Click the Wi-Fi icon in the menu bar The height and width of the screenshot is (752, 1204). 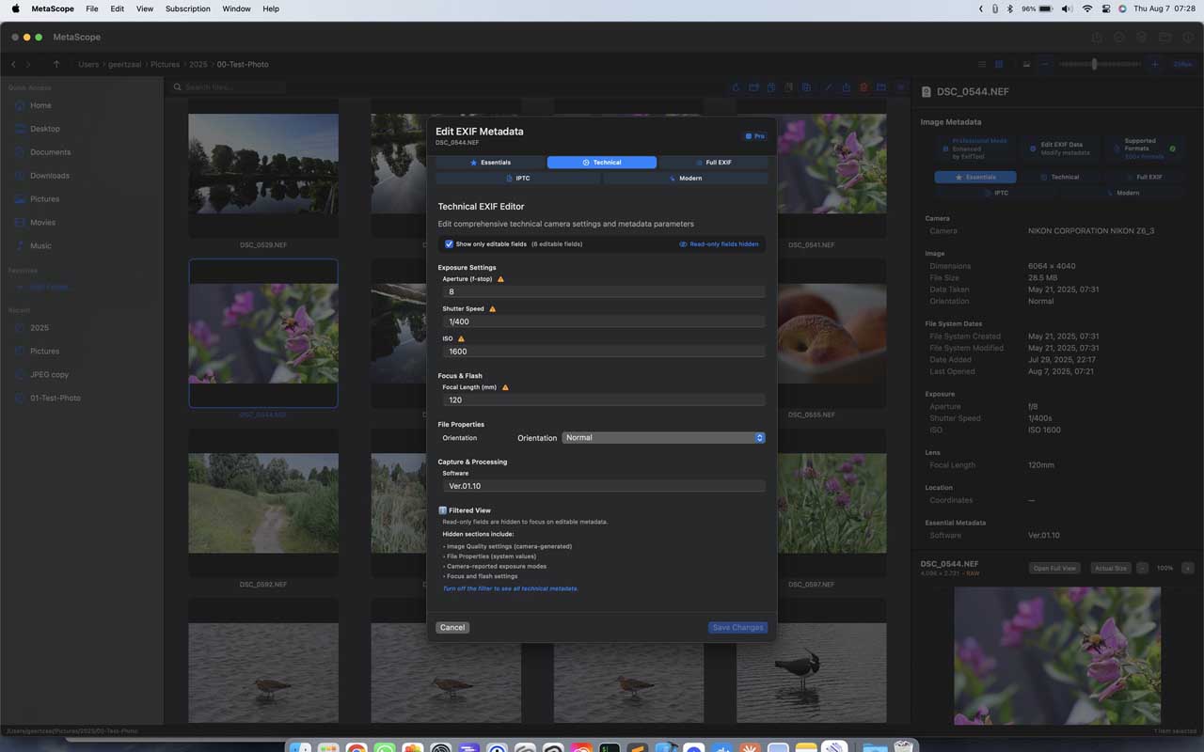(x=1087, y=8)
